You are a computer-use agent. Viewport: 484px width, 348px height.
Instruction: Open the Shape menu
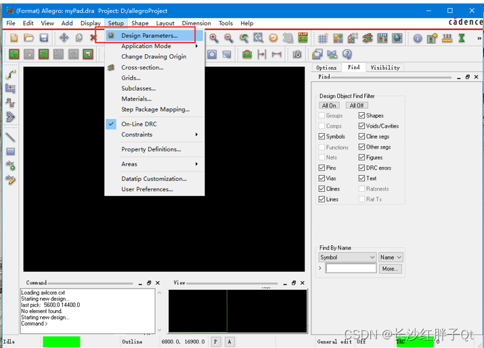pos(140,23)
